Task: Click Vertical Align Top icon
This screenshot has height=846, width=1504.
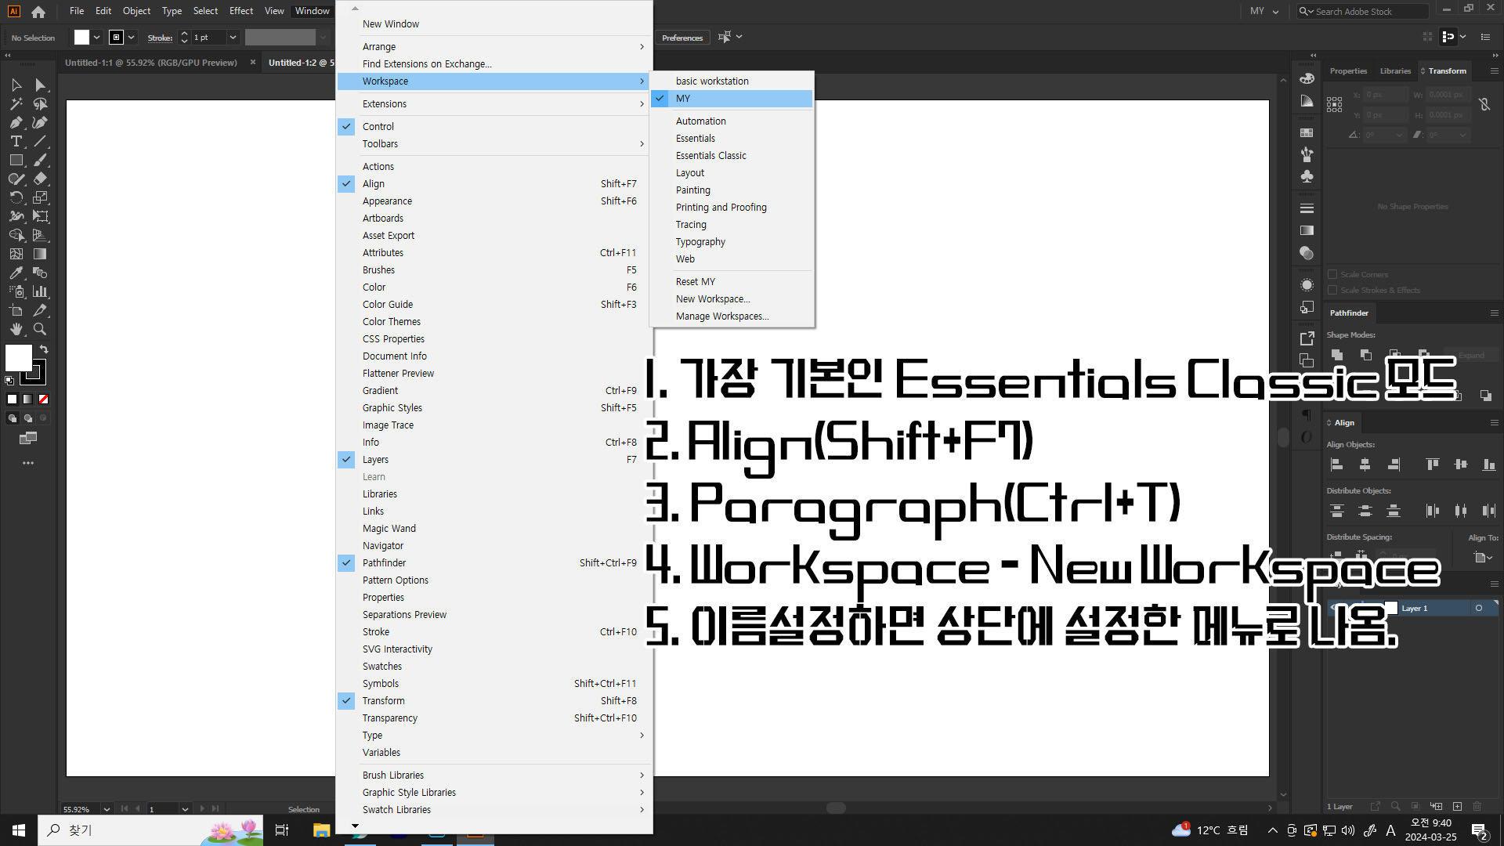Action: click(1433, 465)
